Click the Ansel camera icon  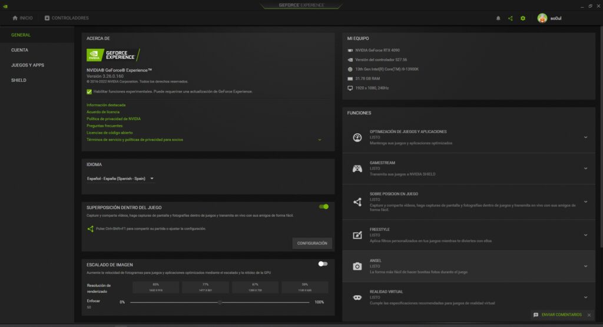357,266
